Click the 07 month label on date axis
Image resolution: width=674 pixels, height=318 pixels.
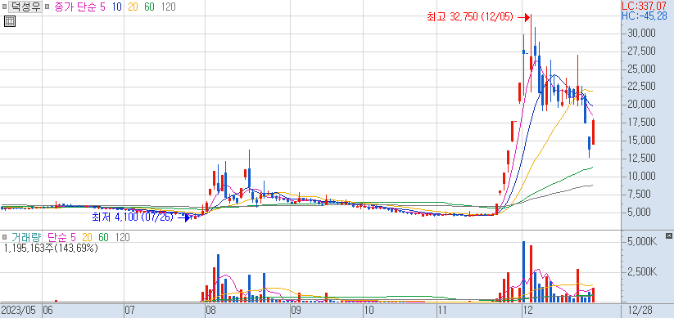point(130,310)
